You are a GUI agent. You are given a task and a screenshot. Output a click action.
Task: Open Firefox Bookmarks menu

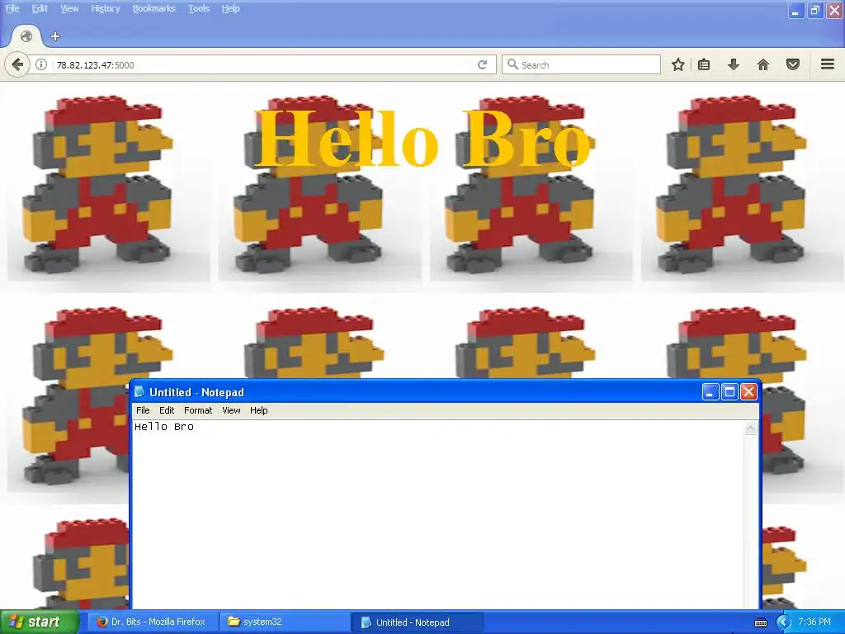(x=154, y=8)
